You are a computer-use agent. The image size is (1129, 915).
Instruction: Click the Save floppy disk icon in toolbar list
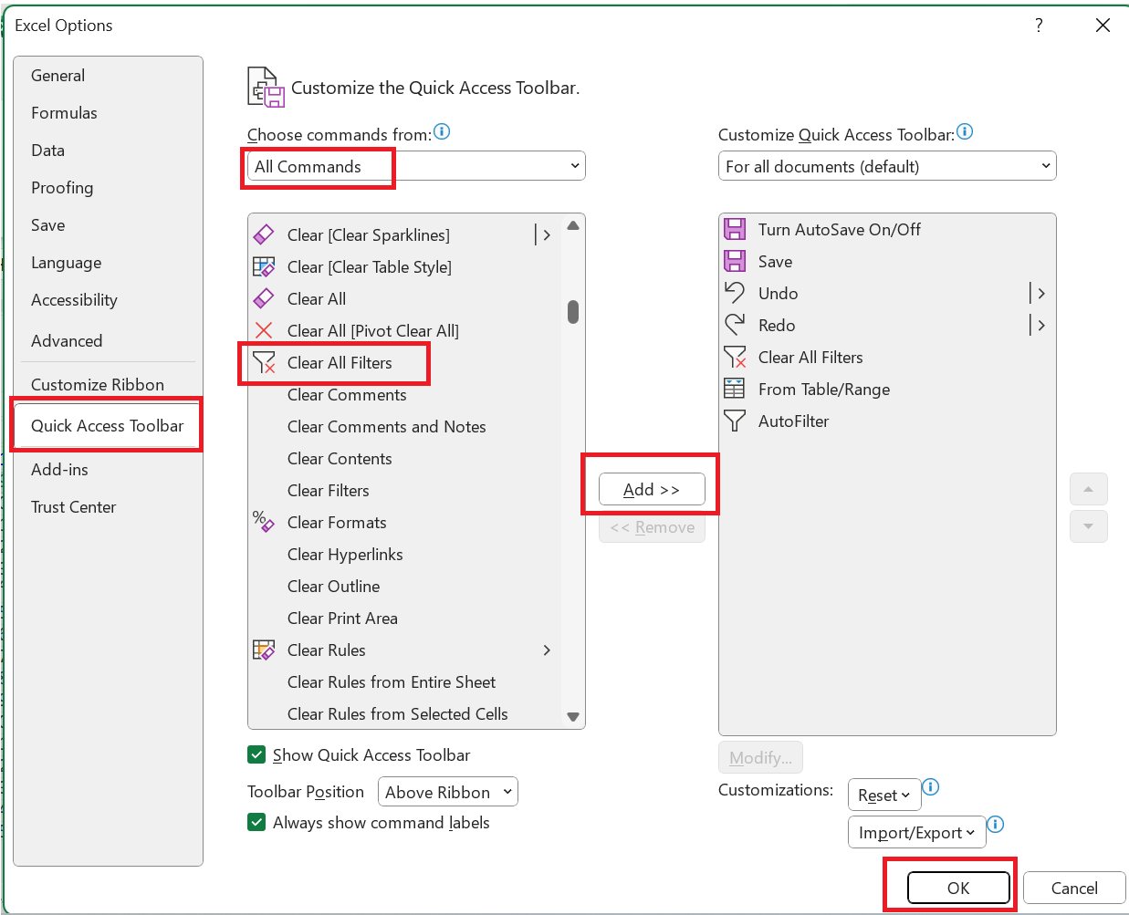(x=735, y=261)
